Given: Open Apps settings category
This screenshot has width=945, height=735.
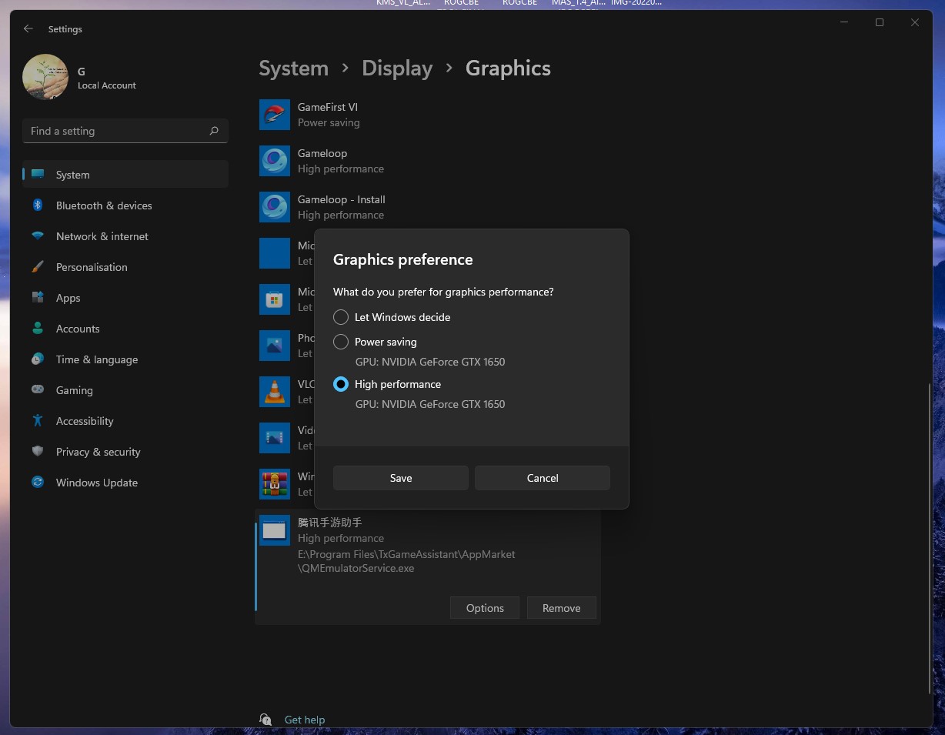Looking at the screenshot, I should pos(125,298).
